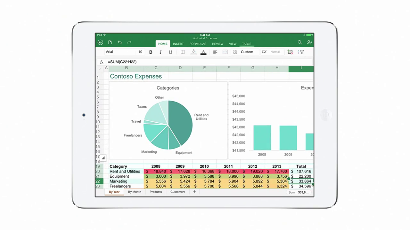Open the Customers sheet tab
The width and height of the screenshot is (410, 230).
pyautogui.click(x=178, y=192)
